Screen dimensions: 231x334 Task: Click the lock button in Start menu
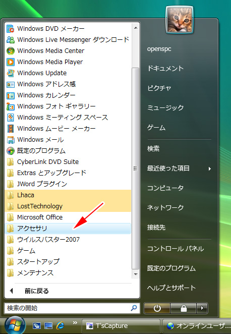pyautogui.click(x=183, y=308)
